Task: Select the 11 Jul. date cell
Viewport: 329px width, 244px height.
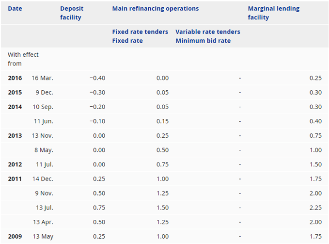Action: (x=45, y=165)
